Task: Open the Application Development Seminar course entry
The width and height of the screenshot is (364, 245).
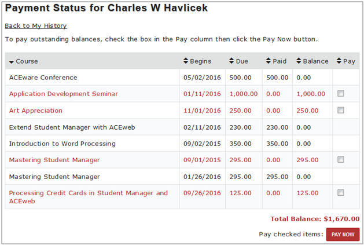Action: click(x=64, y=94)
